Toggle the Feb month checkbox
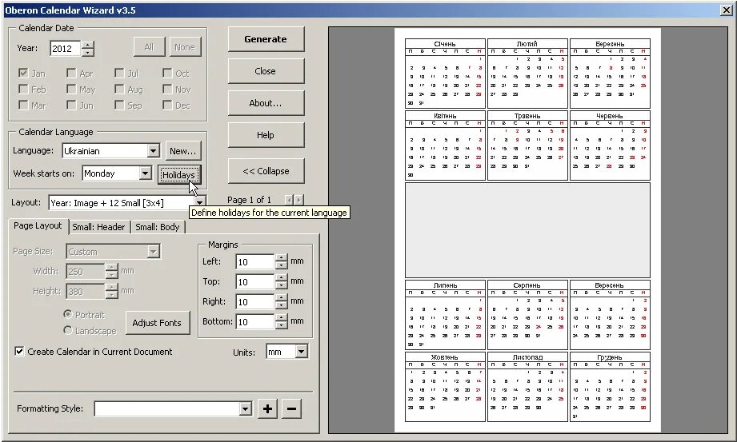Screen dimensions: 737x442 tap(23, 89)
